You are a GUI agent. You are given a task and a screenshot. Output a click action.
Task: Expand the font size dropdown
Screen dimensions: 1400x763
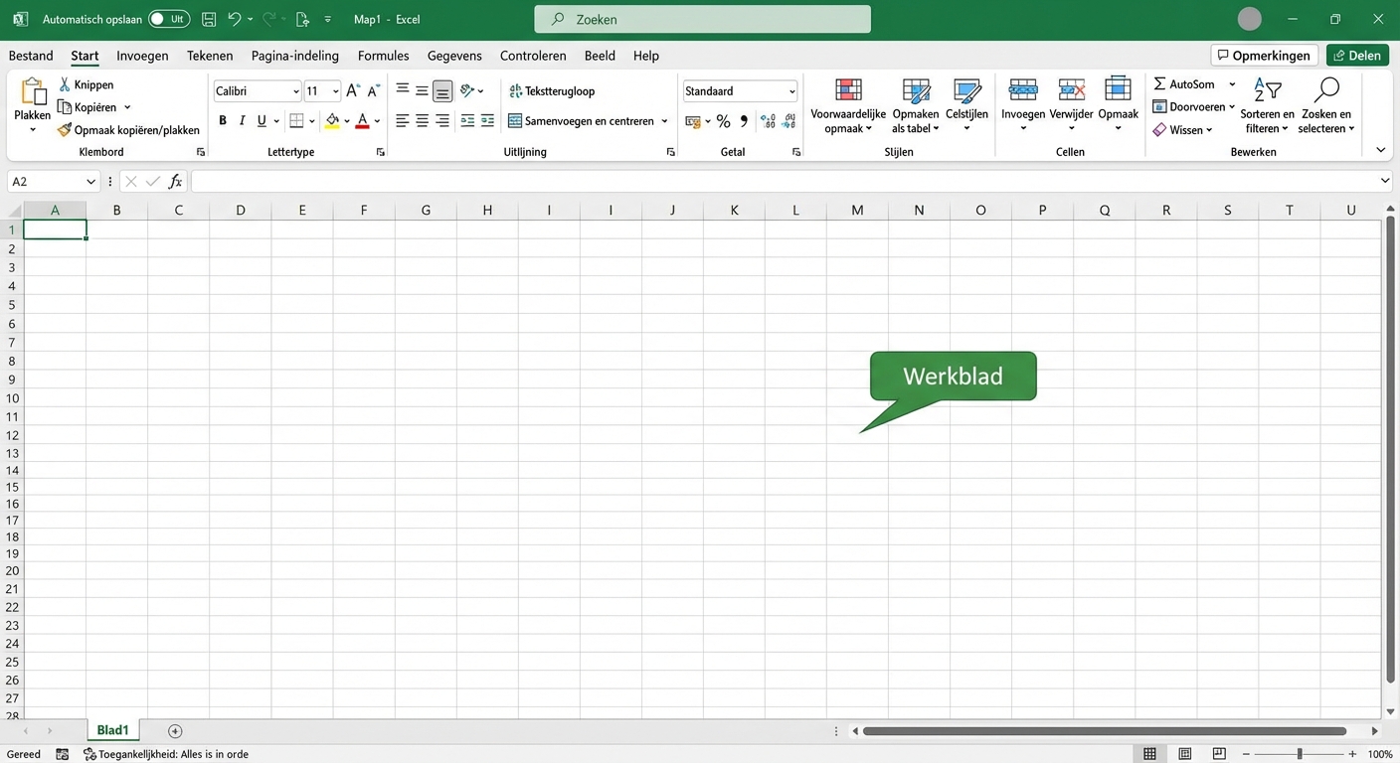335,90
